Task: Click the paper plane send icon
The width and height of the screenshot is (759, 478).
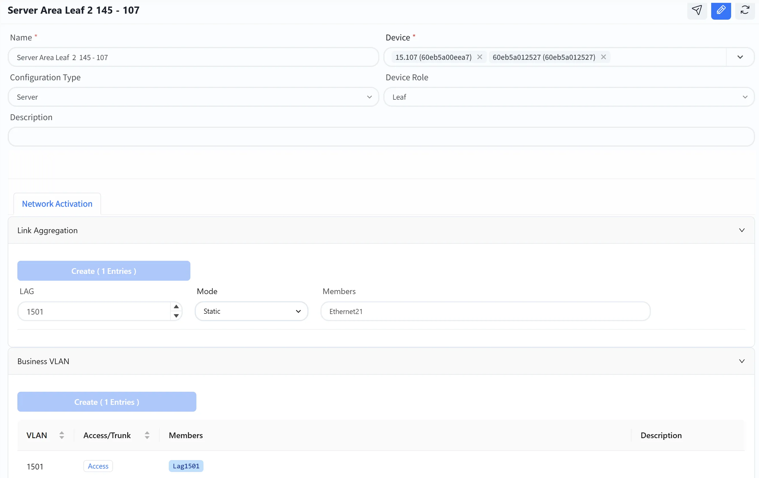Action: point(697,11)
